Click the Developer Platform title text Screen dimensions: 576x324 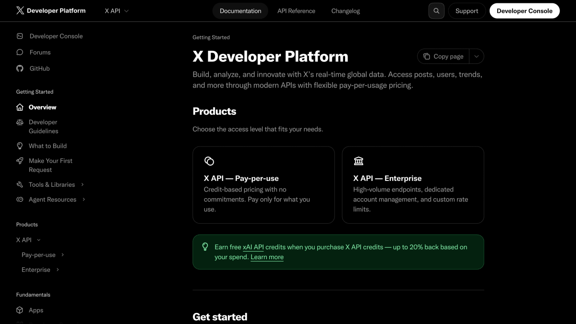pos(56,11)
